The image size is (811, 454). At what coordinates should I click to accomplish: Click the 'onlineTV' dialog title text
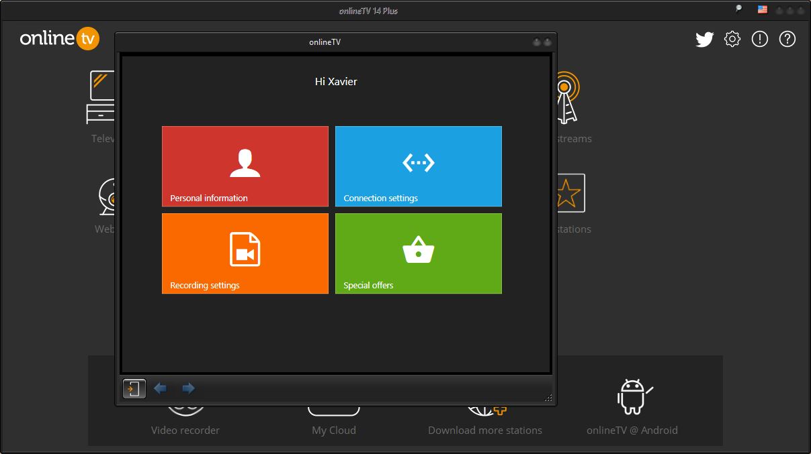pos(325,42)
